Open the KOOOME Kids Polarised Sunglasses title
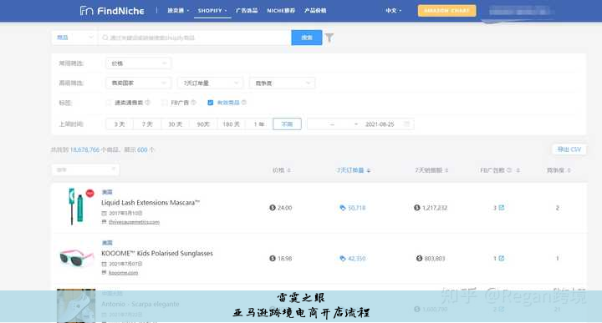 click(x=157, y=253)
